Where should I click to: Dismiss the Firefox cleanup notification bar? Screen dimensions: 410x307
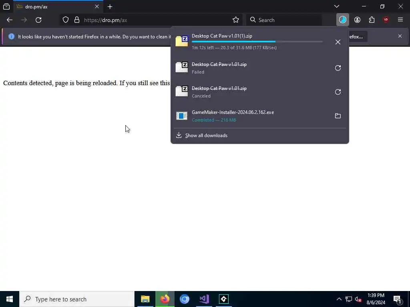[x=400, y=36]
